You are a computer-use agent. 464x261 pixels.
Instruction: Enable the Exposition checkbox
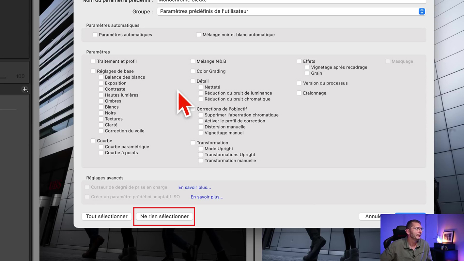pyautogui.click(x=101, y=83)
